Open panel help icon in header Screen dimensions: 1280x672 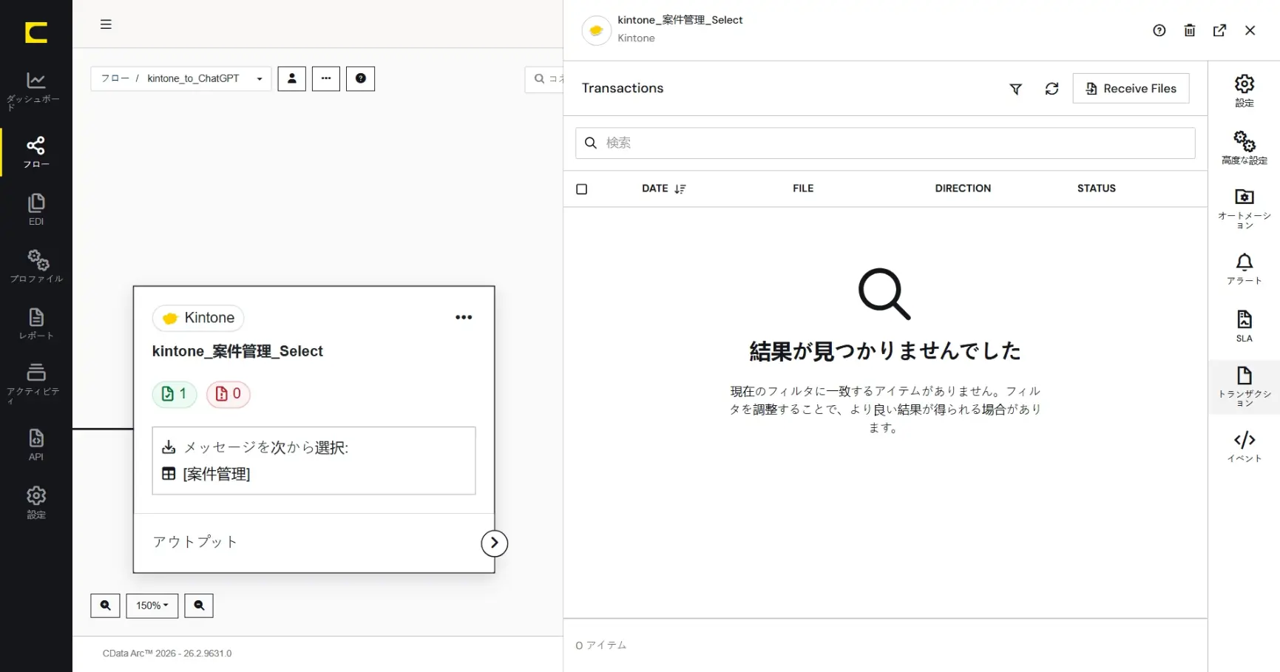click(1159, 30)
